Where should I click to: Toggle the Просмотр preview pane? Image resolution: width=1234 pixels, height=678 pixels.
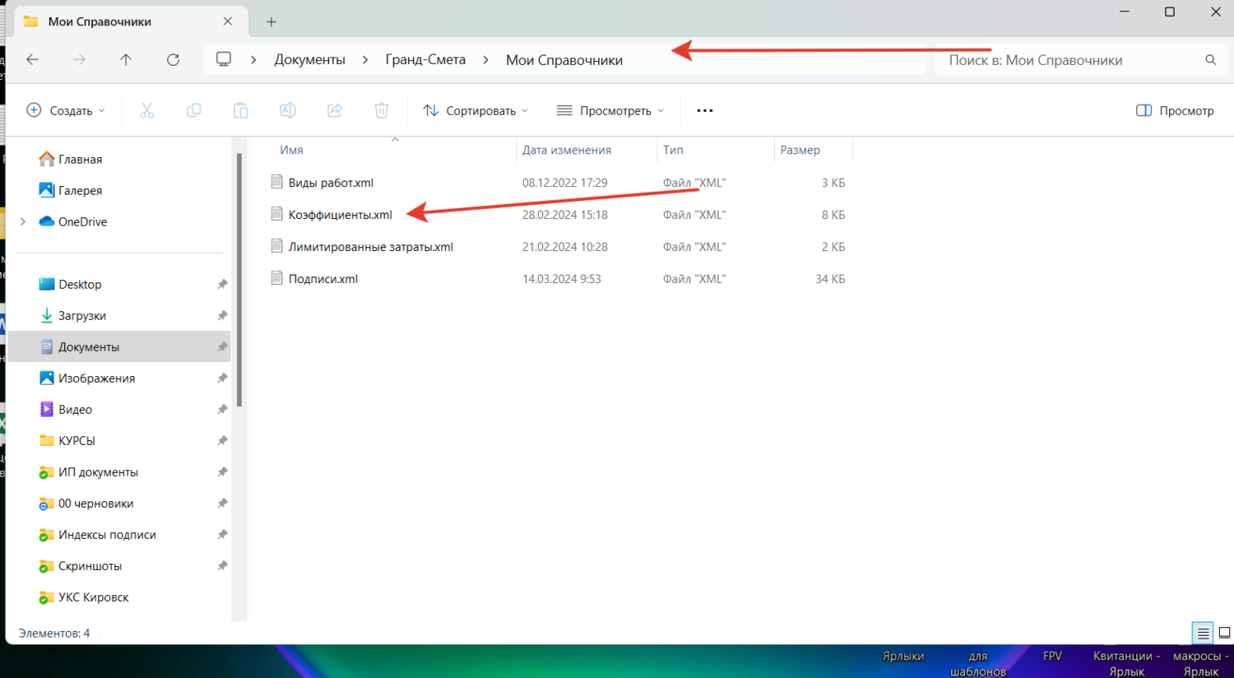[x=1175, y=110]
